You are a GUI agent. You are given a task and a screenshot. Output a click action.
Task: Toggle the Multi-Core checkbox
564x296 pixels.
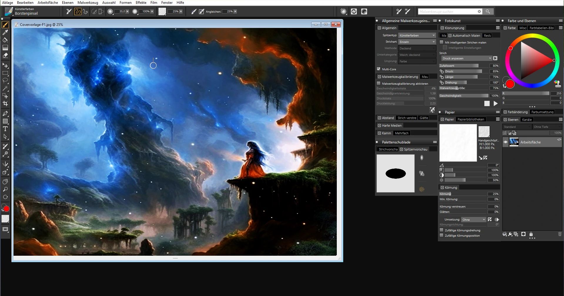[x=379, y=69]
